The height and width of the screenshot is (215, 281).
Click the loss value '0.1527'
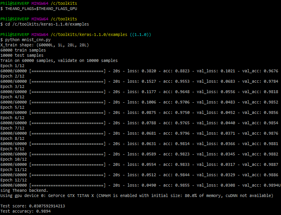pos(149,81)
